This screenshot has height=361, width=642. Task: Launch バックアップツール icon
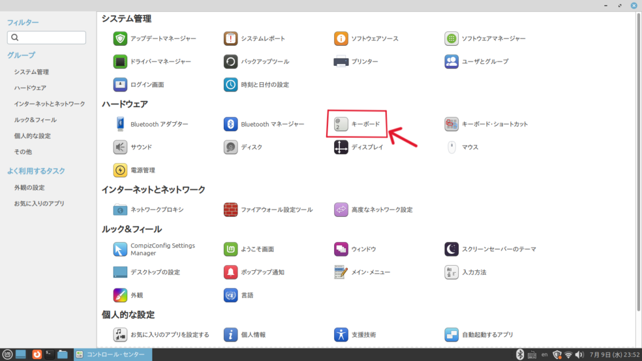click(231, 61)
